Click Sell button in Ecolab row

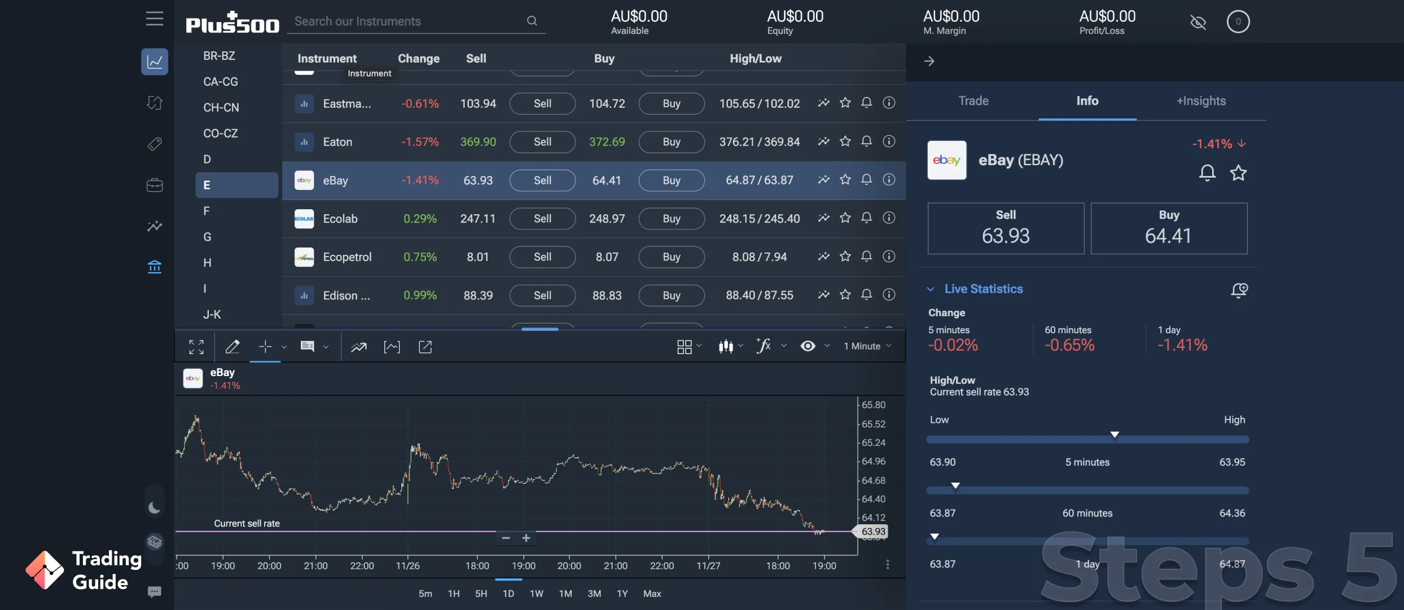tap(542, 219)
